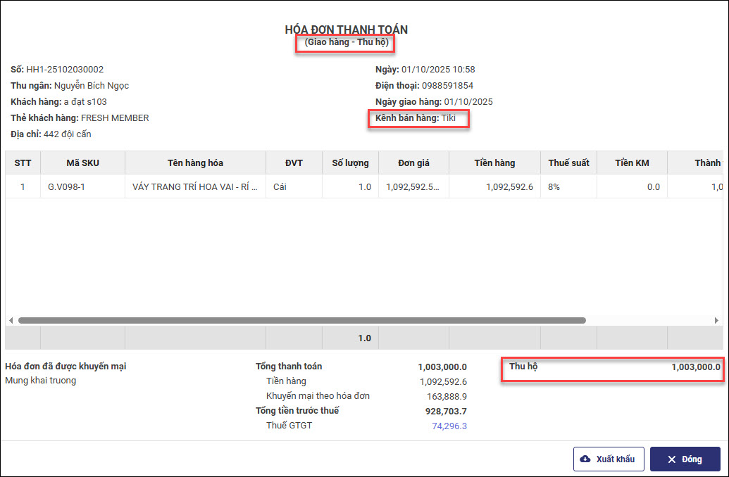Click the ĐVT column header
The width and height of the screenshot is (729, 477).
(x=294, y=163)
